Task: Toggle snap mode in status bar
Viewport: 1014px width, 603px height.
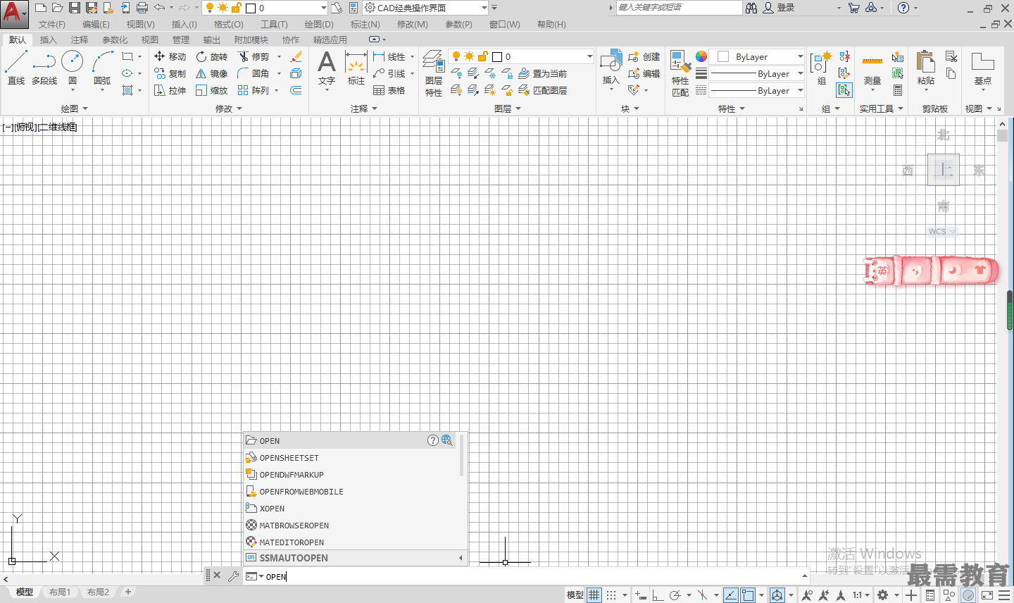Action: coord(611,595)
